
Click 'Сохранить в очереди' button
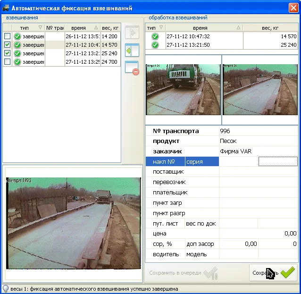tap(182, 273)
